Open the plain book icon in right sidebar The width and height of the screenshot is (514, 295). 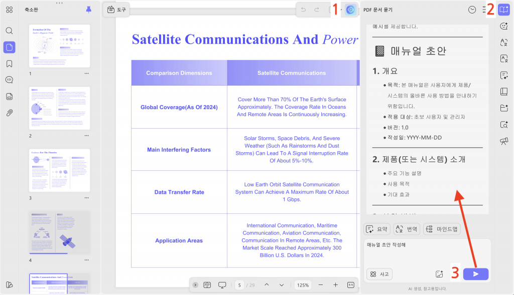pyautogui.click(x=504, y=92)
